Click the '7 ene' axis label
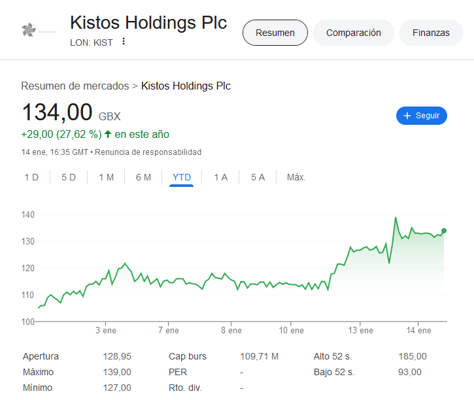Image resolution: width=474 pixels, height=400 pixels. [169, 330]
